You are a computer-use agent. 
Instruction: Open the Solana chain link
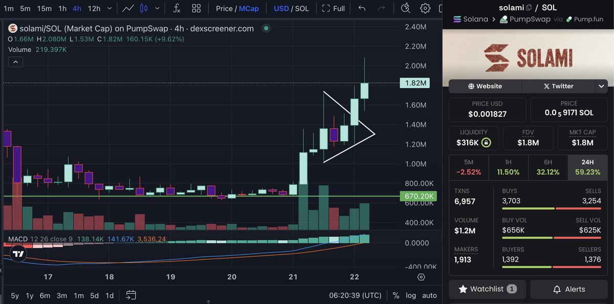[471, 19]
